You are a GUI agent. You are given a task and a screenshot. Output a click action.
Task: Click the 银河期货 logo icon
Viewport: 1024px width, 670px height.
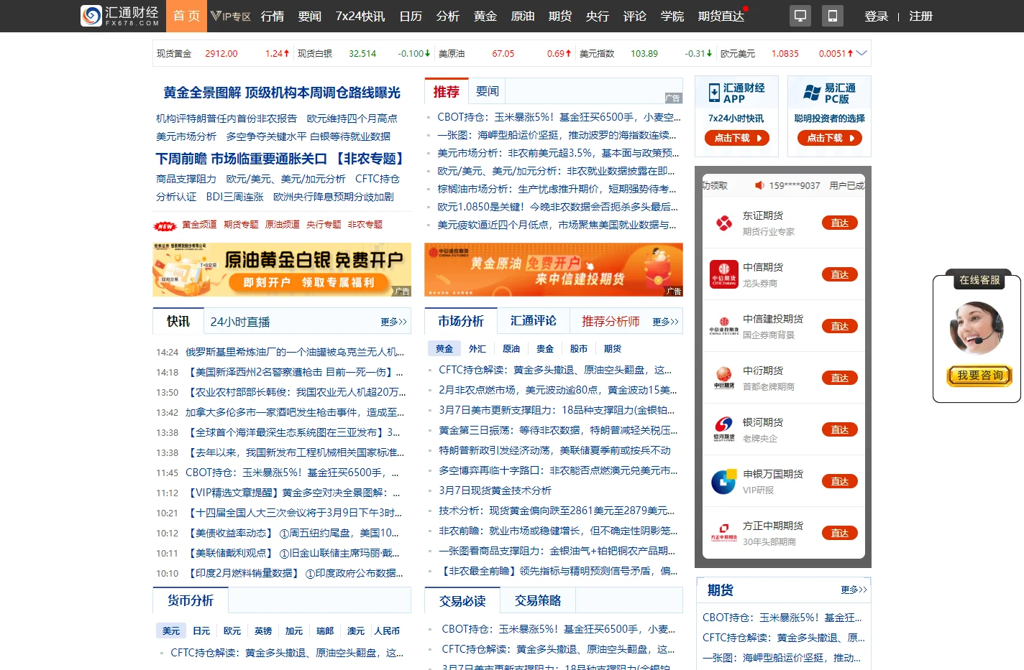(724, 429)
